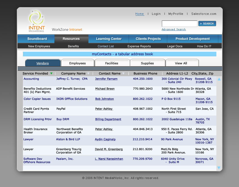Click Alston & Bird LLP company cell
The width and height of the screenshot is (239, 187).
(68, 139)
